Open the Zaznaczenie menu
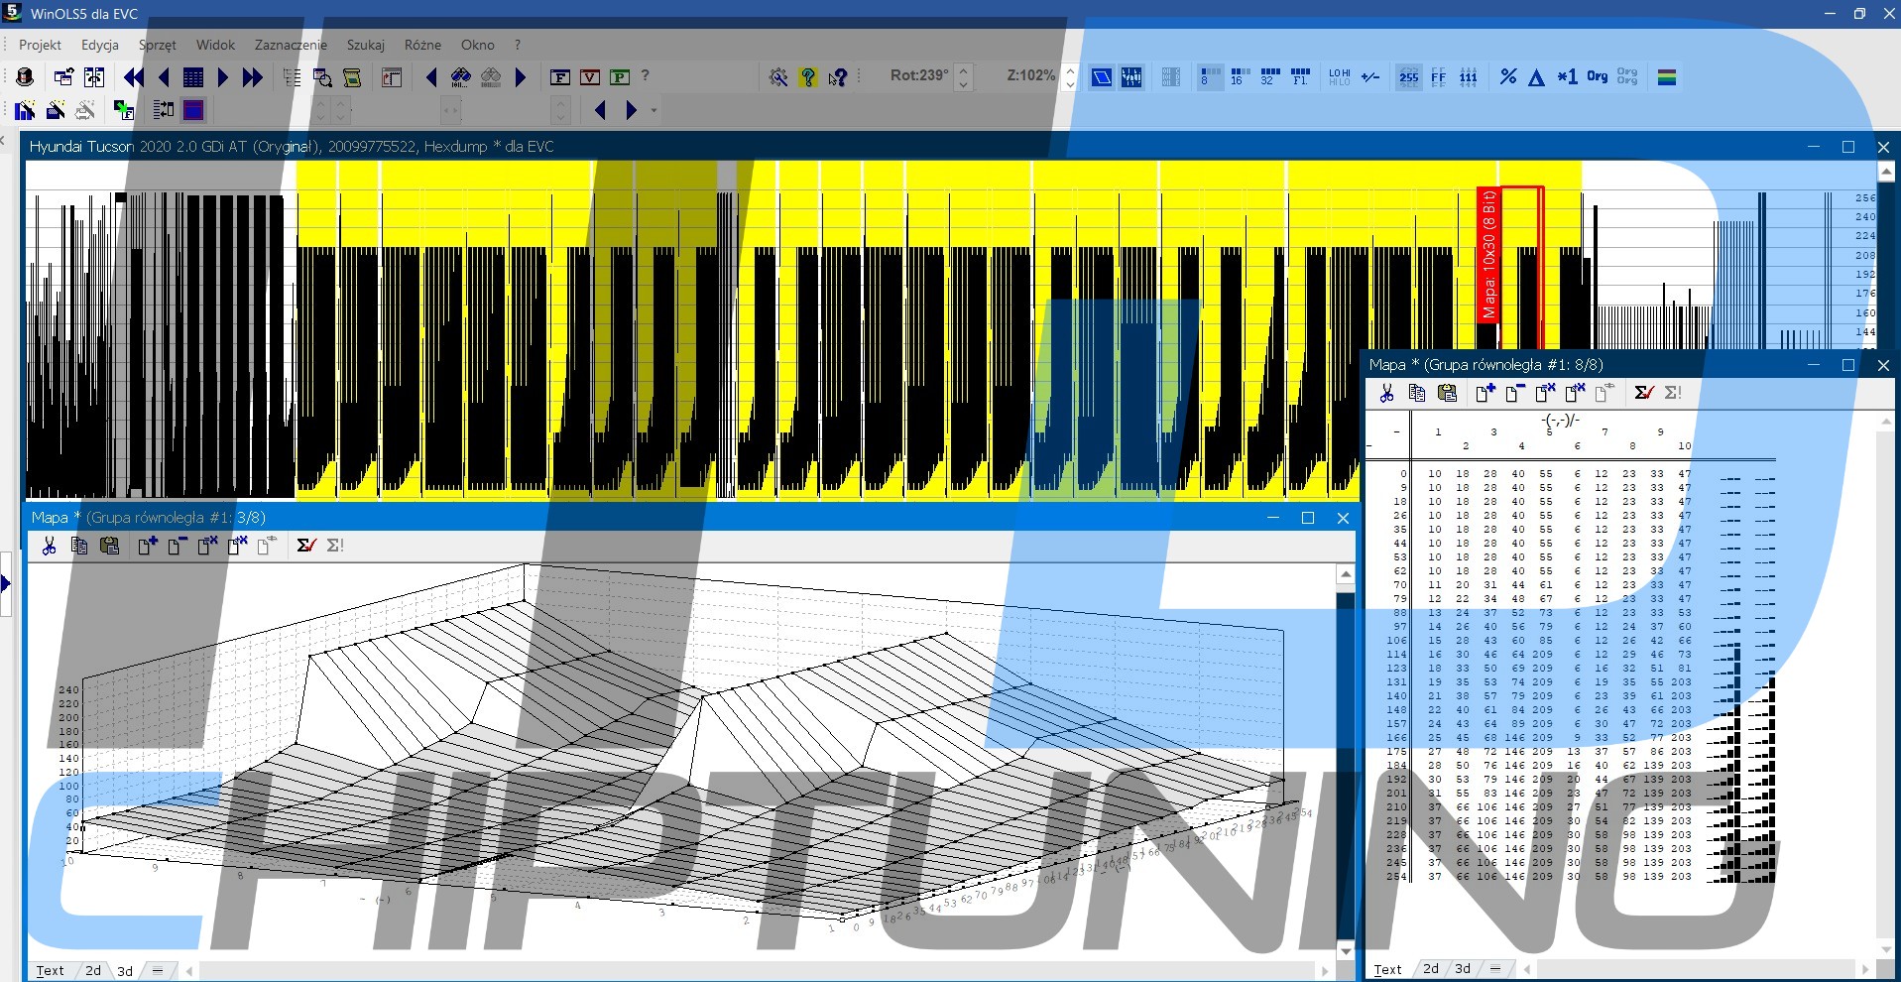Screen dimensions: 1901x982 pyautogui.click(x=291, y=45)
